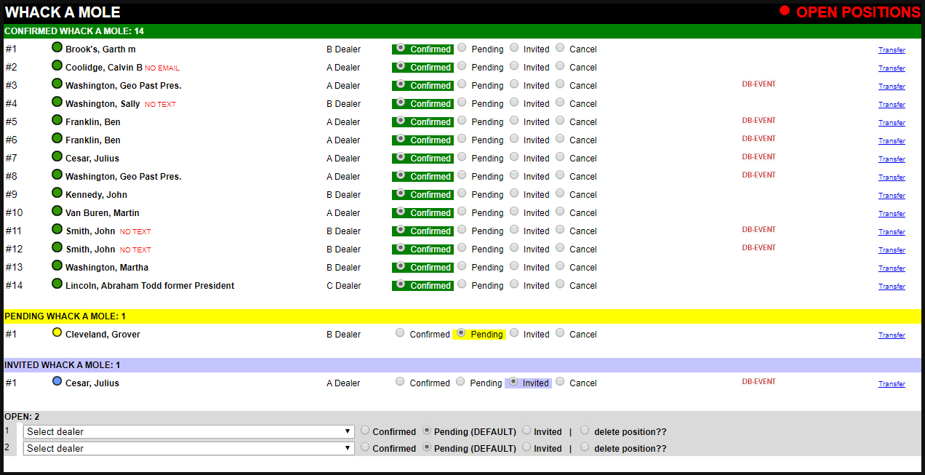The image size is (925, 475).
Task: Open the Select dealer dropdown for position 1
Action: click(189, 431)
